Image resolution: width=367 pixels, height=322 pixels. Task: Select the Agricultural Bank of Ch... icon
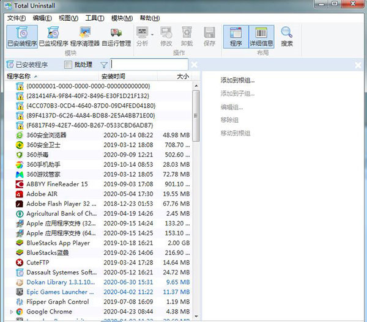[x=20, y=214]
